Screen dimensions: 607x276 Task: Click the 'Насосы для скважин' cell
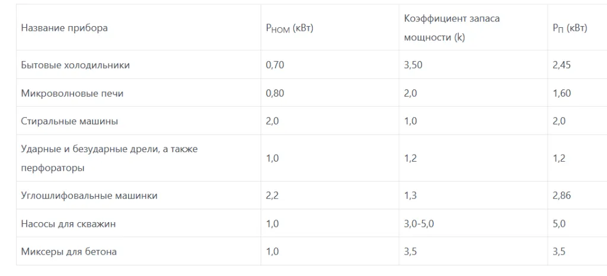click(x=69, y=224)
